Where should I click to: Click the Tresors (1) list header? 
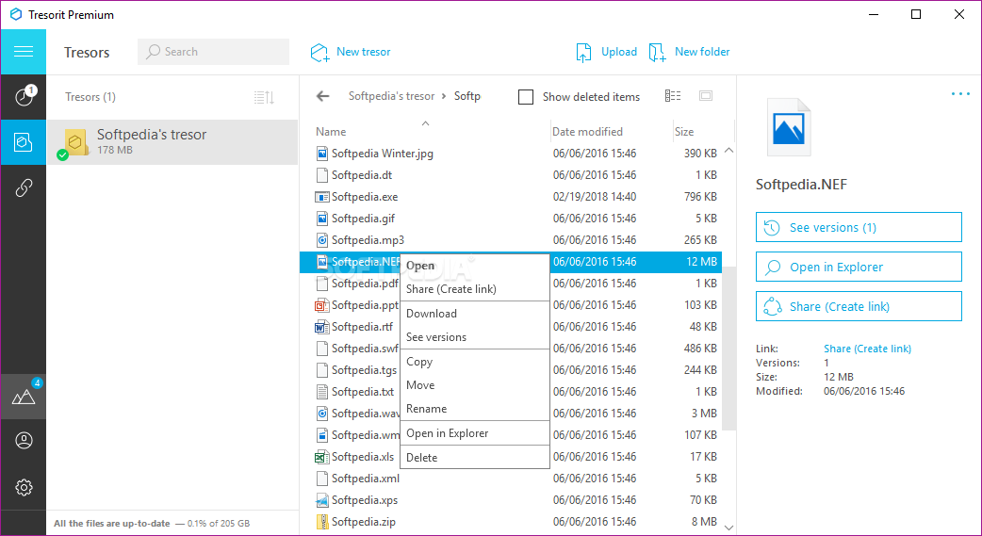click(90, 97)
